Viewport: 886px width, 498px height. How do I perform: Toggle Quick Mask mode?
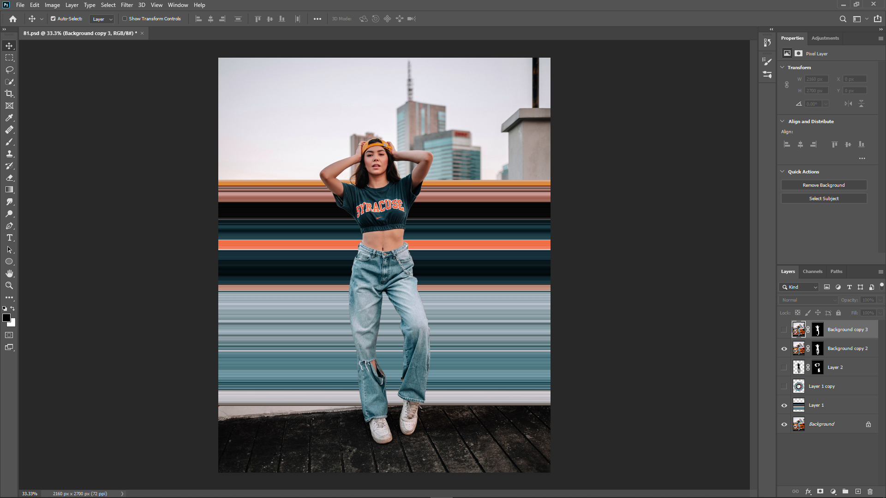coord(9,335)
